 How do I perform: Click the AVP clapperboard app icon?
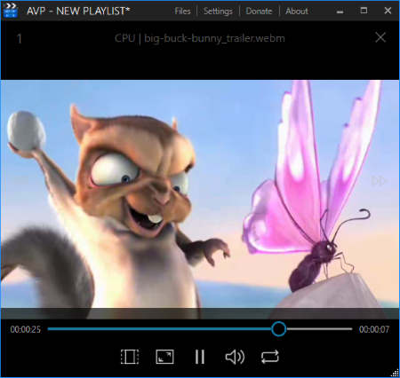[x=11, y=11]
